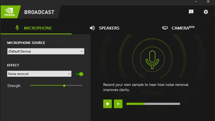This screenshot has height=121, width=215.
Task: Close the Broadcast window
Action: (208, 2)
